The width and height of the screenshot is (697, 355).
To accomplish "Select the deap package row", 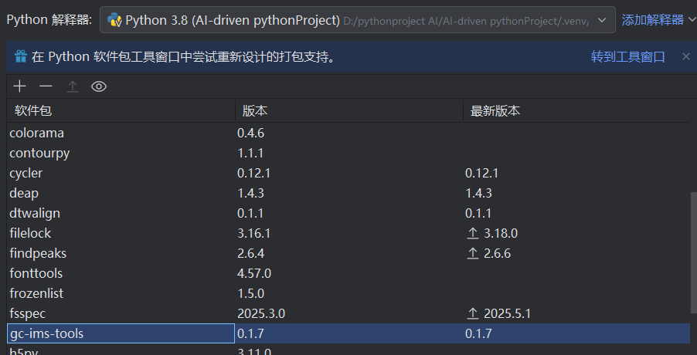I will [348, 193].
